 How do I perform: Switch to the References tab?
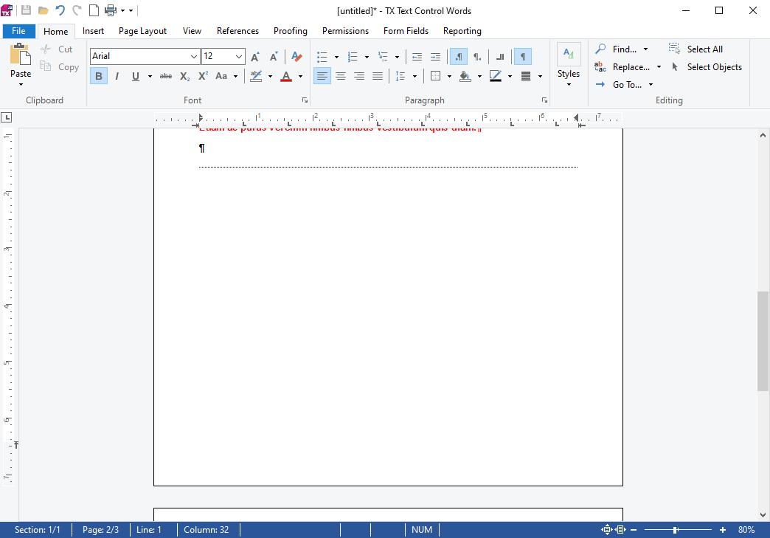click(237, 31)
